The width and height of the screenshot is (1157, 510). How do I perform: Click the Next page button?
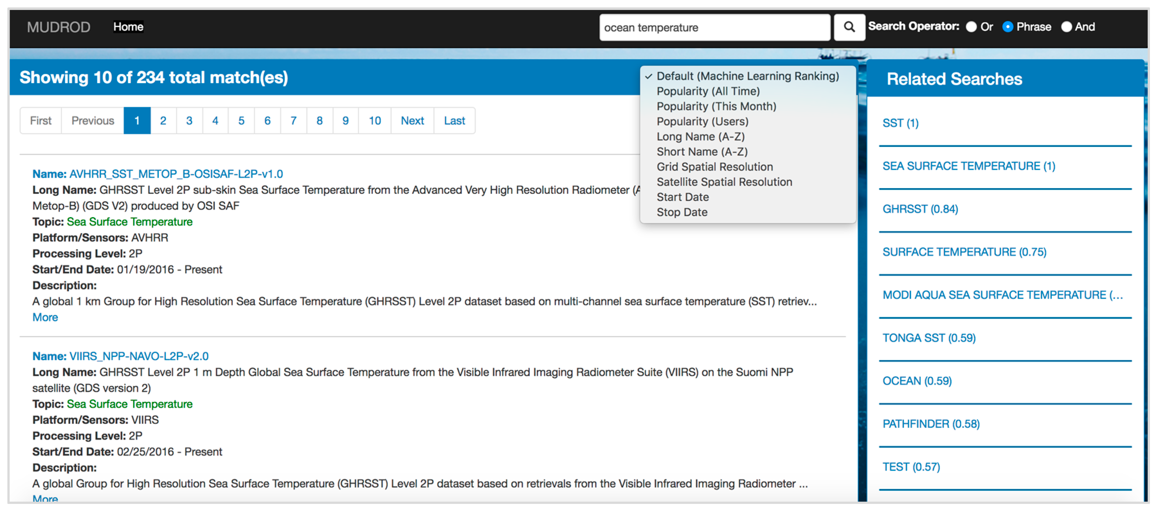(x=412, y=120)
